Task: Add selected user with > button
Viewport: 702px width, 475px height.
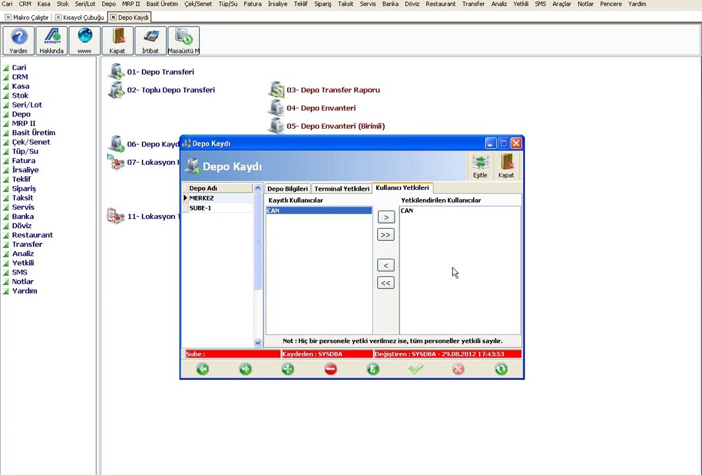Action: tap(386, 217)
